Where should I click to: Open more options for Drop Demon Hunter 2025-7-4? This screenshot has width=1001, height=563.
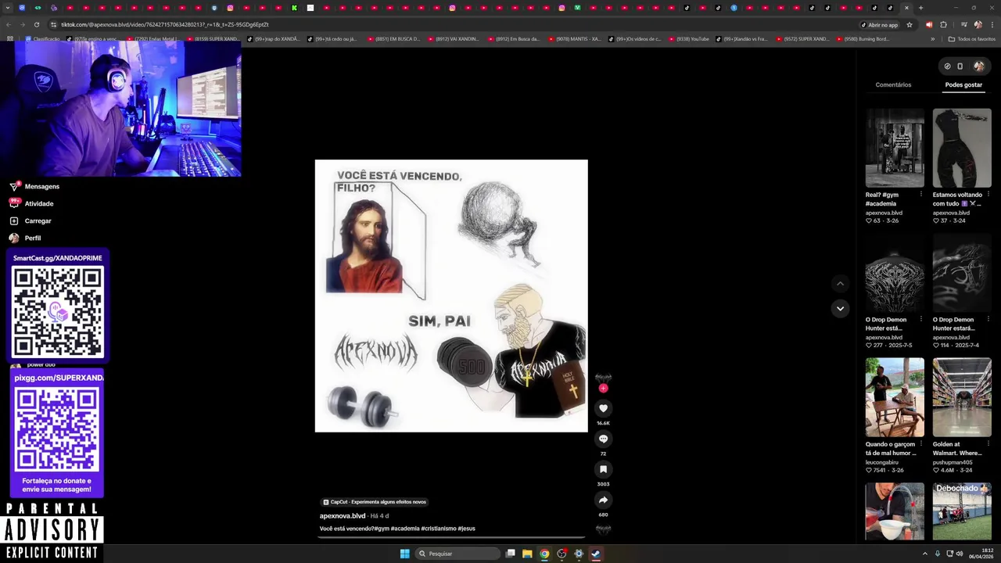pyautogui.click(x=988, y=320)
